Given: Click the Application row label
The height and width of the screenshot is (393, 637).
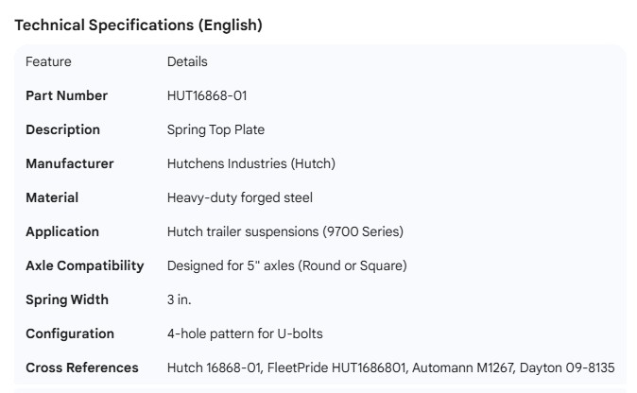Looking at the screenshot, I should 61,231.
